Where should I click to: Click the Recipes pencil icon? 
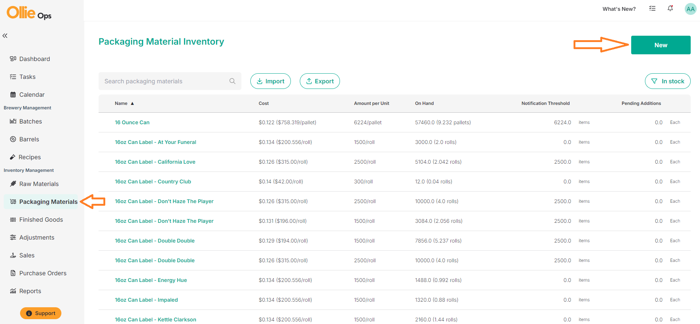(x=13, y=157)
